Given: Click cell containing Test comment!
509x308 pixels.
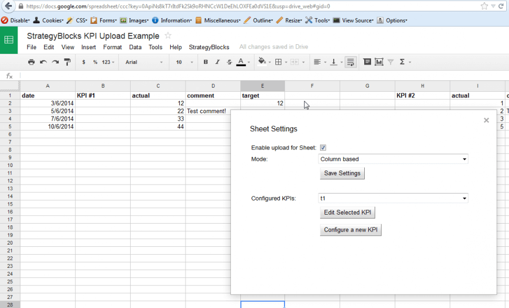Looking at the screenshot, I should [213, 111].
